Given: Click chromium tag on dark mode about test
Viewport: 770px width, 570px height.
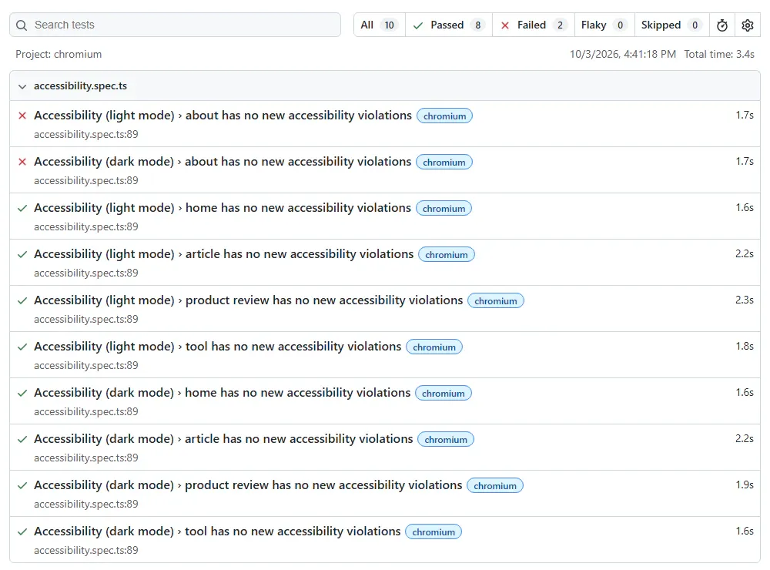Looking at the screenshot, I should 444,163.
